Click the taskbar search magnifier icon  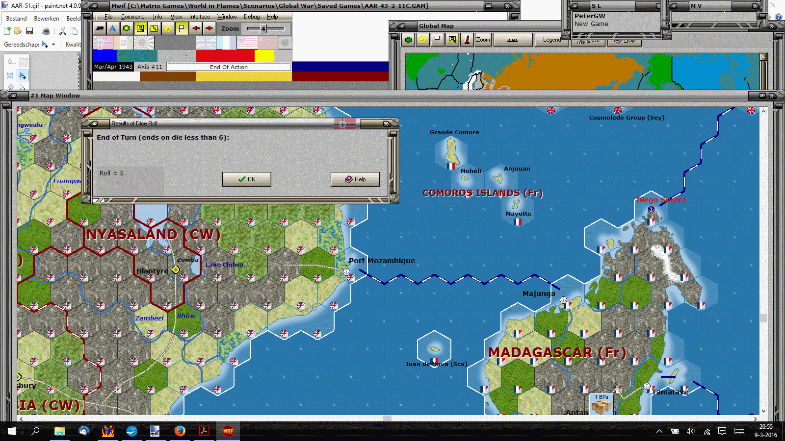tap(35, 431)
